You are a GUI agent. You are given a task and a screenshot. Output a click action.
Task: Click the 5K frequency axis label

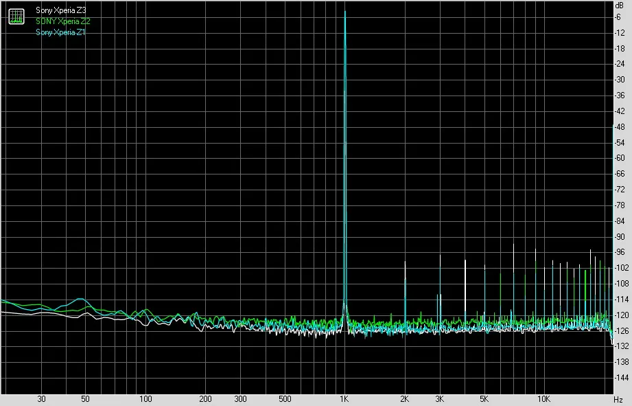pos(484,399)
